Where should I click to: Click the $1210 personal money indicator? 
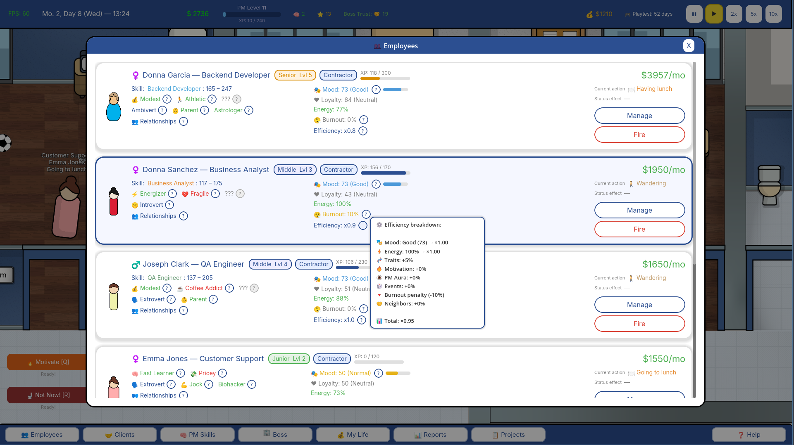coord(599,14)
